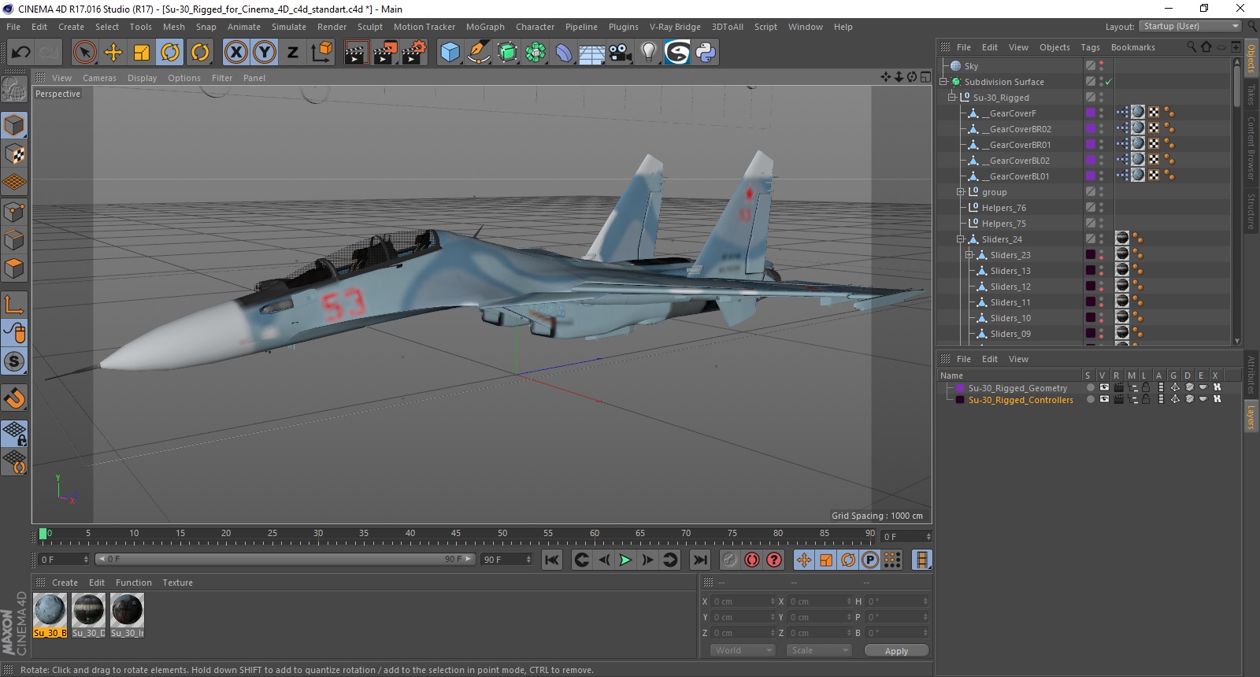
Task: Click the Apply button
Action: [x=896, y=651]
